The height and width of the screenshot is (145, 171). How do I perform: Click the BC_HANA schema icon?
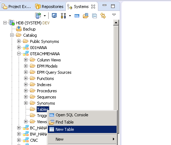[26, 128]
